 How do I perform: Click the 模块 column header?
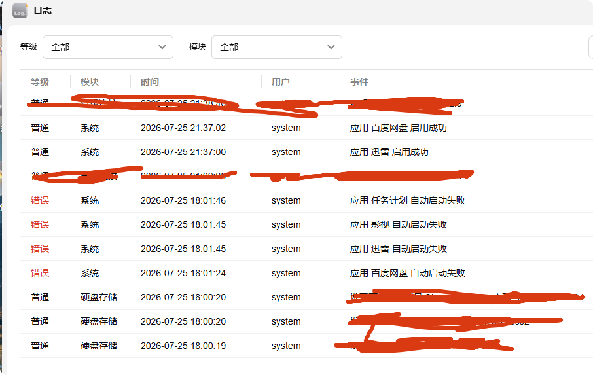[90, 82]
